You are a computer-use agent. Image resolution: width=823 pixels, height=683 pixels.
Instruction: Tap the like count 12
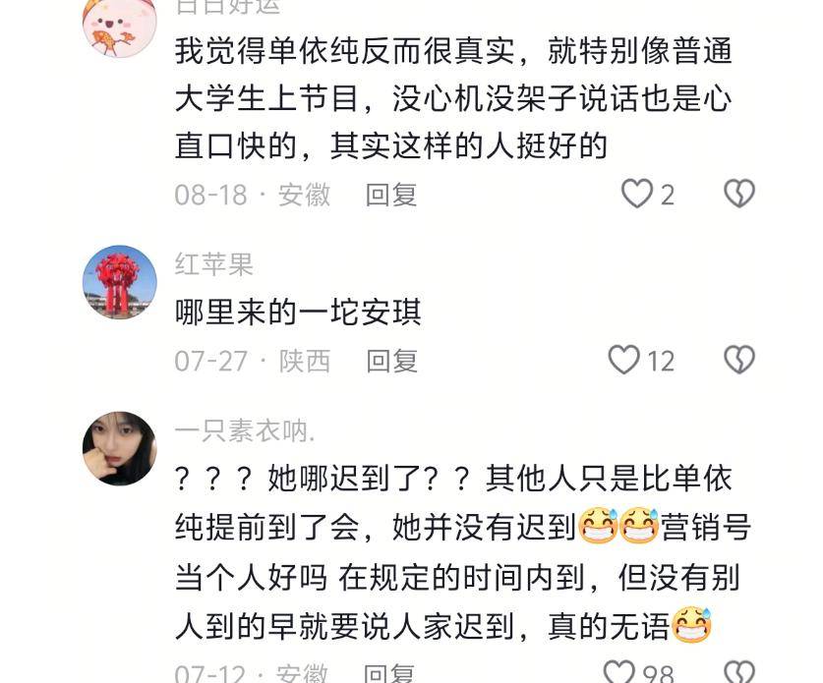point(661,362)
